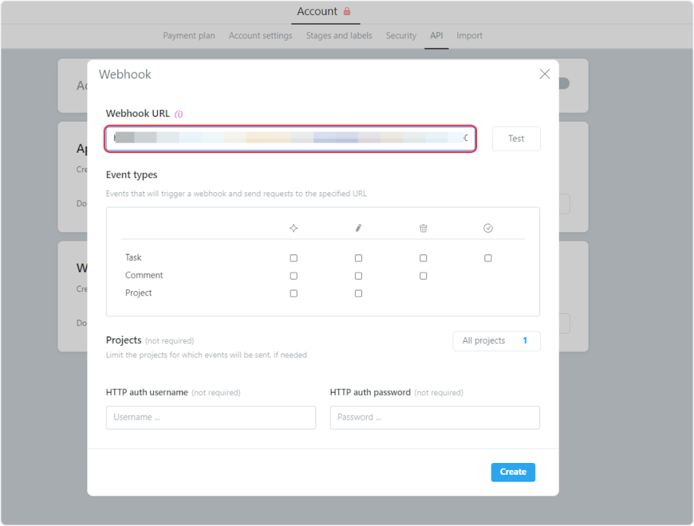This screenshot has height=526, width=694.
Task: Enable Task created checkbox
Action: [293, 258]
